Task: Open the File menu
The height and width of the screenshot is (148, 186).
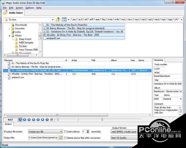Action: coord(5,8)
